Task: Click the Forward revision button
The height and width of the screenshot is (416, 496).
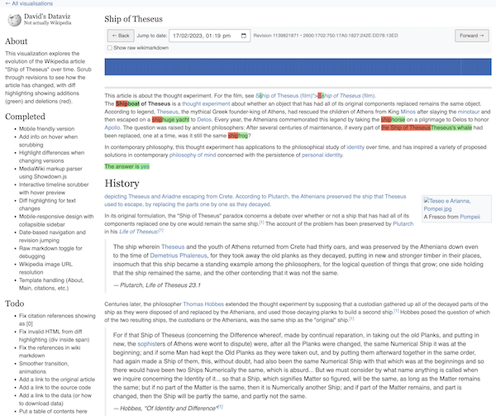Action: [472, 36]
